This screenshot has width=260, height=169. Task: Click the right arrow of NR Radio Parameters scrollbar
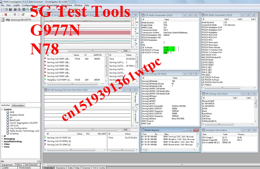point(255,88)
